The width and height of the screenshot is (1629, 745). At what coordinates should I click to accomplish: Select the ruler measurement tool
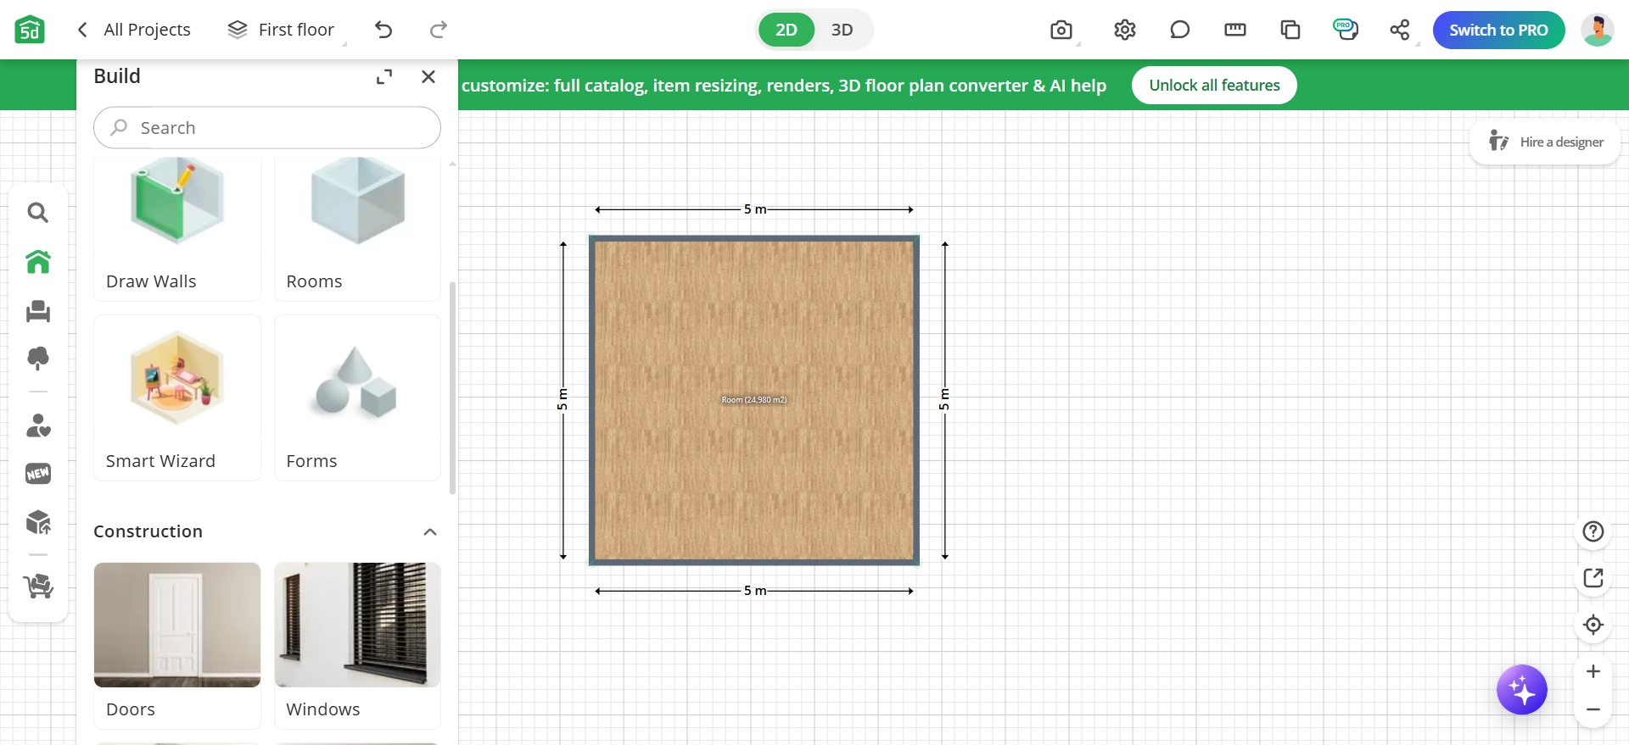coord(1234,31)
